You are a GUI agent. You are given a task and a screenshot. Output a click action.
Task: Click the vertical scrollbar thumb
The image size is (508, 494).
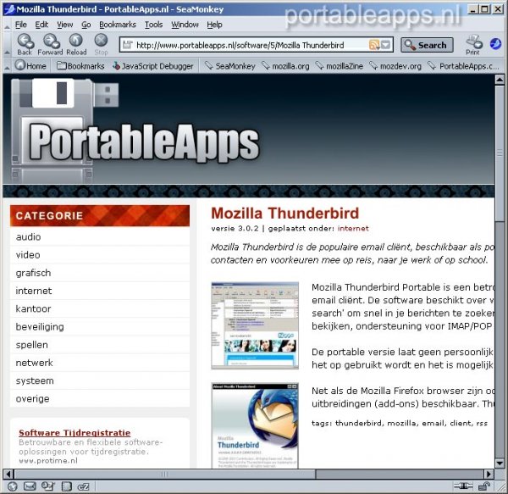[x=500, y=153]
